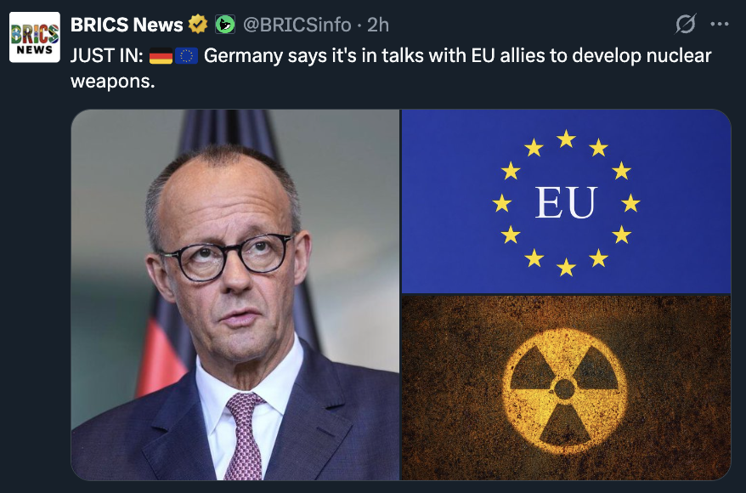Open the @BRICSinfo handle link
The width and height of the screenshot is (746, 493).
297,25
